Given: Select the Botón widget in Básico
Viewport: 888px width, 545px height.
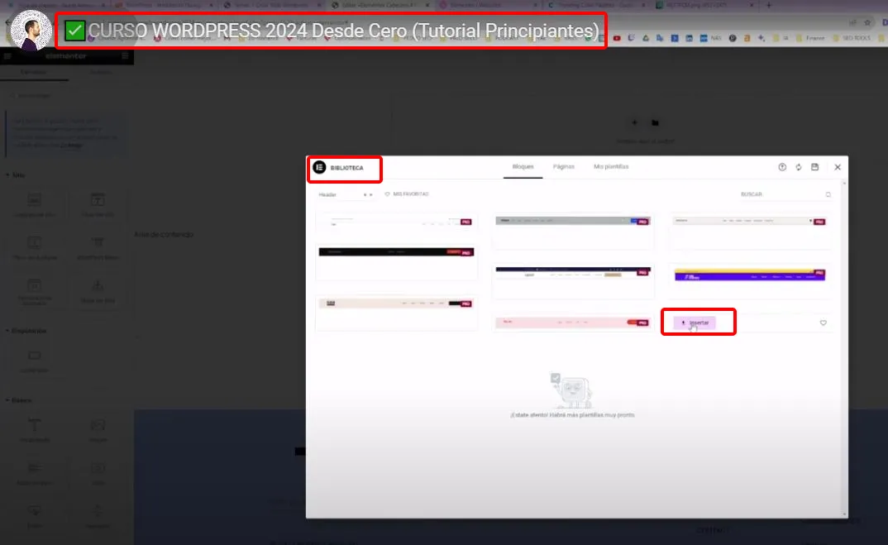Looking at the screenshot, I should [35, 516].
